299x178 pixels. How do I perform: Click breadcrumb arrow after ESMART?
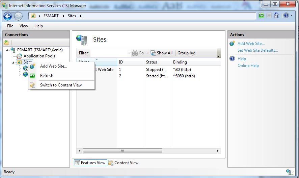coord(63,16)
